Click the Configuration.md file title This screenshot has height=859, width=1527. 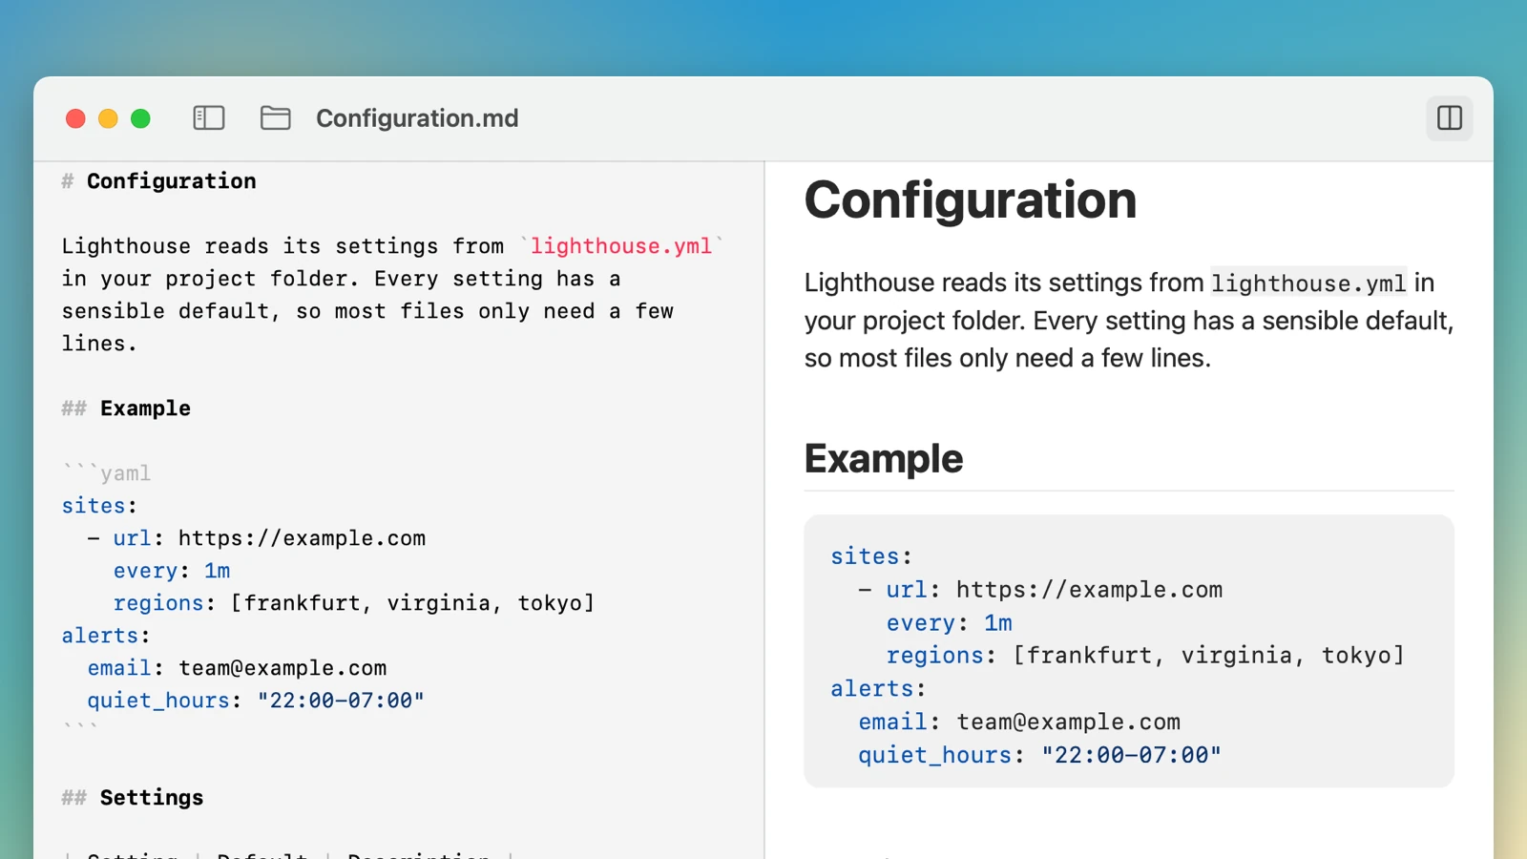point(417,118)
